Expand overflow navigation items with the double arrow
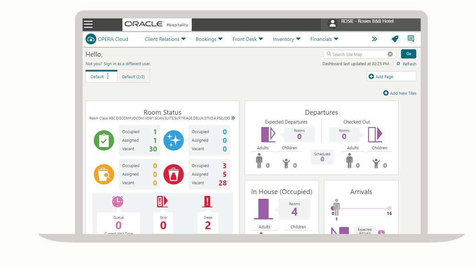This screenshot has height=268, width=476. point(375,39)
